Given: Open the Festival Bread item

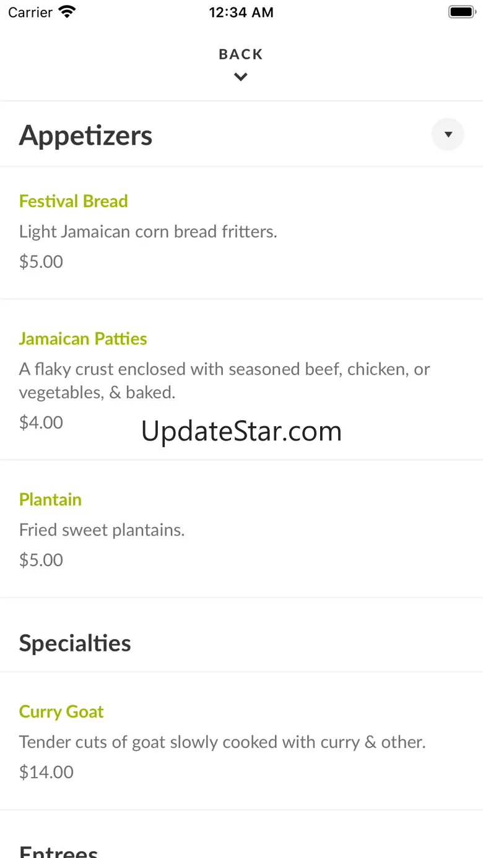Looking at the screenshot, I should [74, 201].
